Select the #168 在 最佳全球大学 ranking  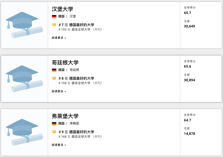pyautogui.click(x=80, y=137)
